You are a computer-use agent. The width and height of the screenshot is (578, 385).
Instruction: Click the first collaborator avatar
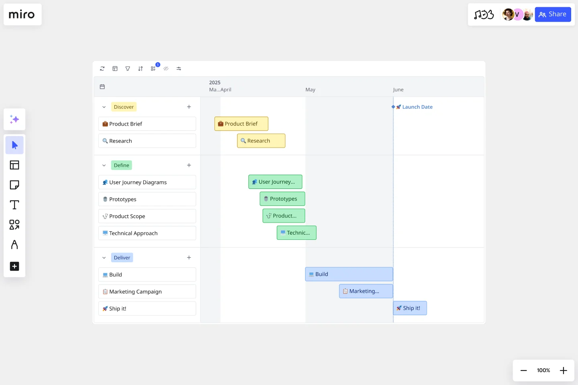tap(508, 14)
